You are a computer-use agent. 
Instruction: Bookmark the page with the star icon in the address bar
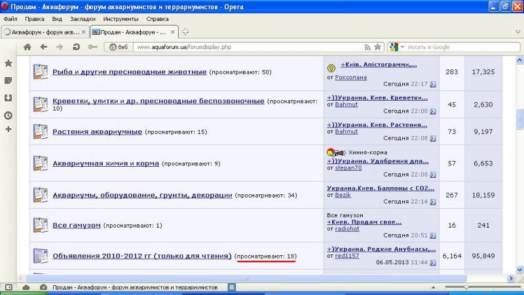point(378,47)
